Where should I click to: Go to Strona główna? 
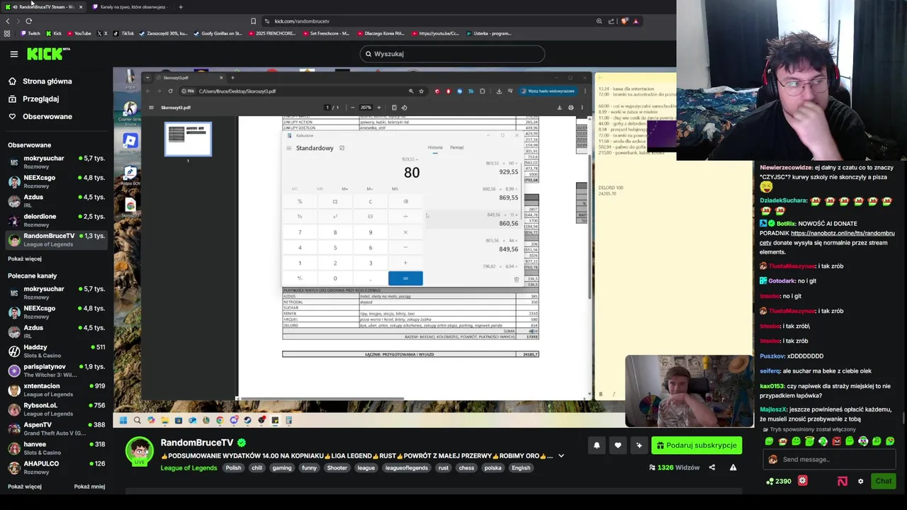(x=47, y=81)
